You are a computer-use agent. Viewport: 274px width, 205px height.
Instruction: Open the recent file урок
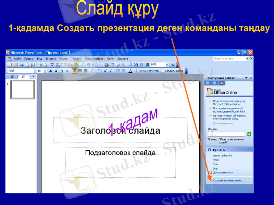(216, 160)
